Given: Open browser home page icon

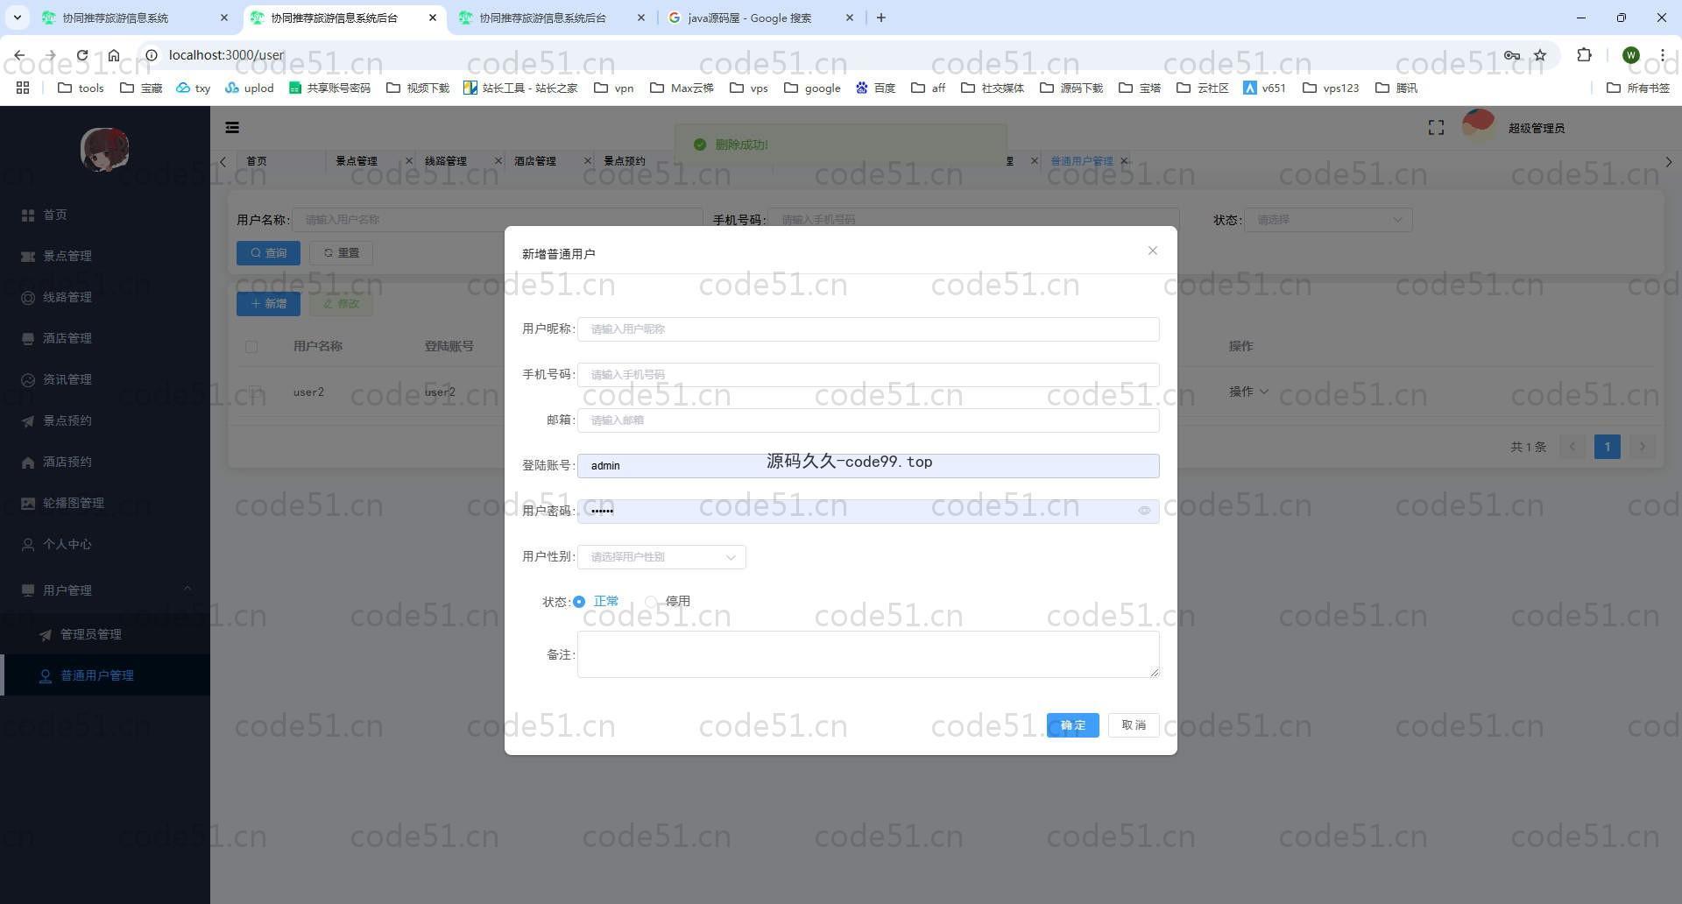Looking at the screenshot, I should tap(114, 55).
